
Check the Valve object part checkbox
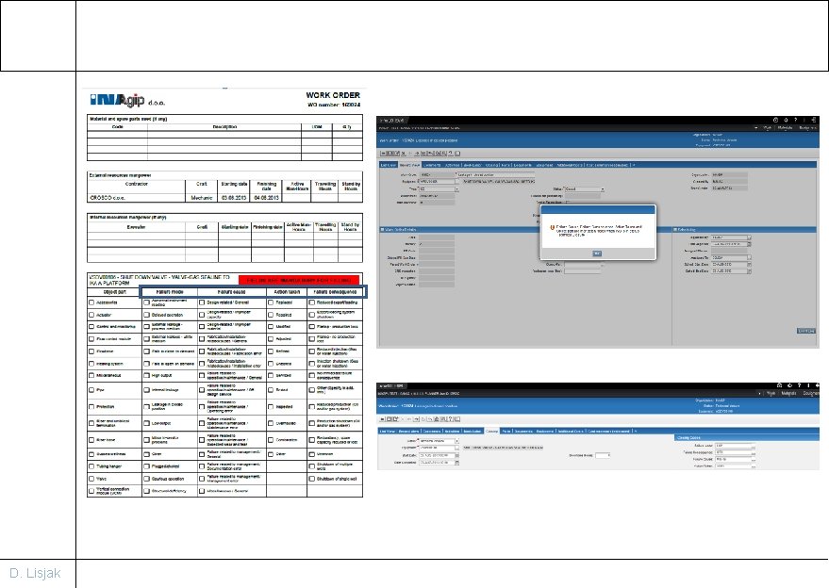[x=91, y=479]
